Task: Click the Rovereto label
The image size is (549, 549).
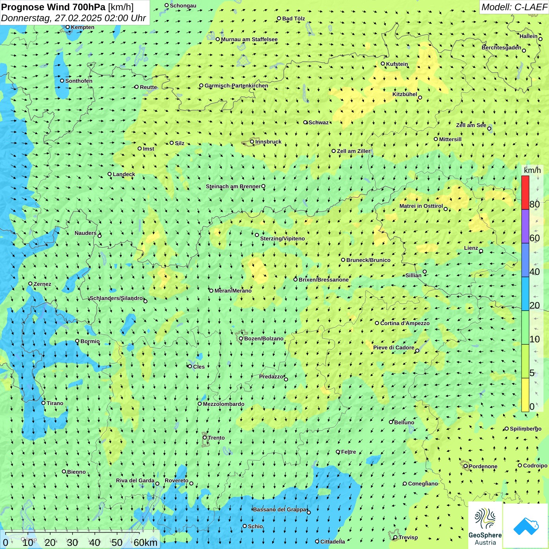Action: [176, 480]
